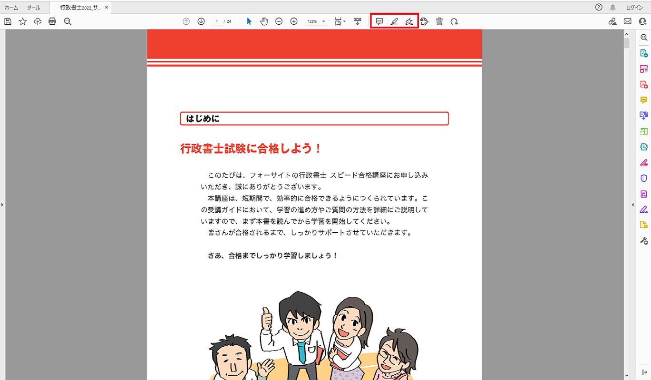
Task: Select the arrow selection tool
Action: pos(249,21)
